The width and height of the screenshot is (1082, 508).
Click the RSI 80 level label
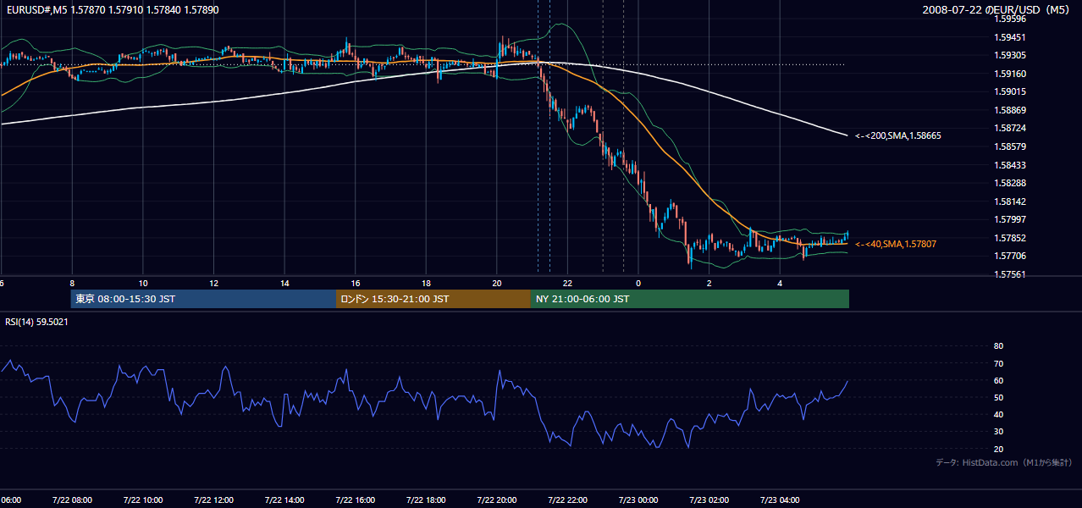point(998,346)
